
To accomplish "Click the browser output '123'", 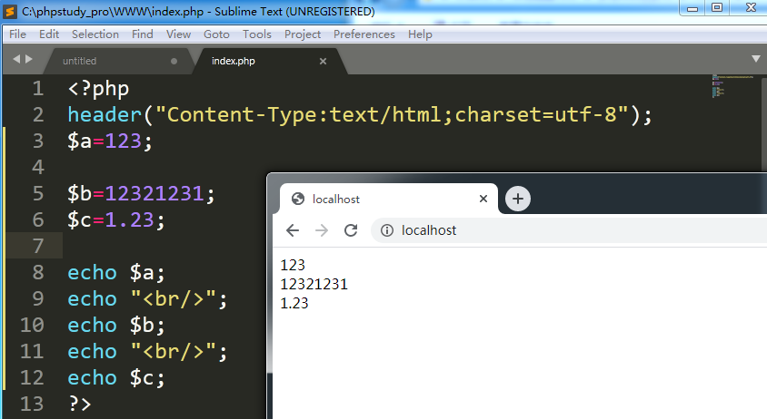I will click(x=293, y=265).
